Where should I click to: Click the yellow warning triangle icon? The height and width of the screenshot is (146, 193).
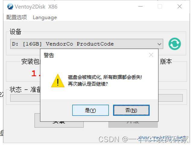(58, 81)
